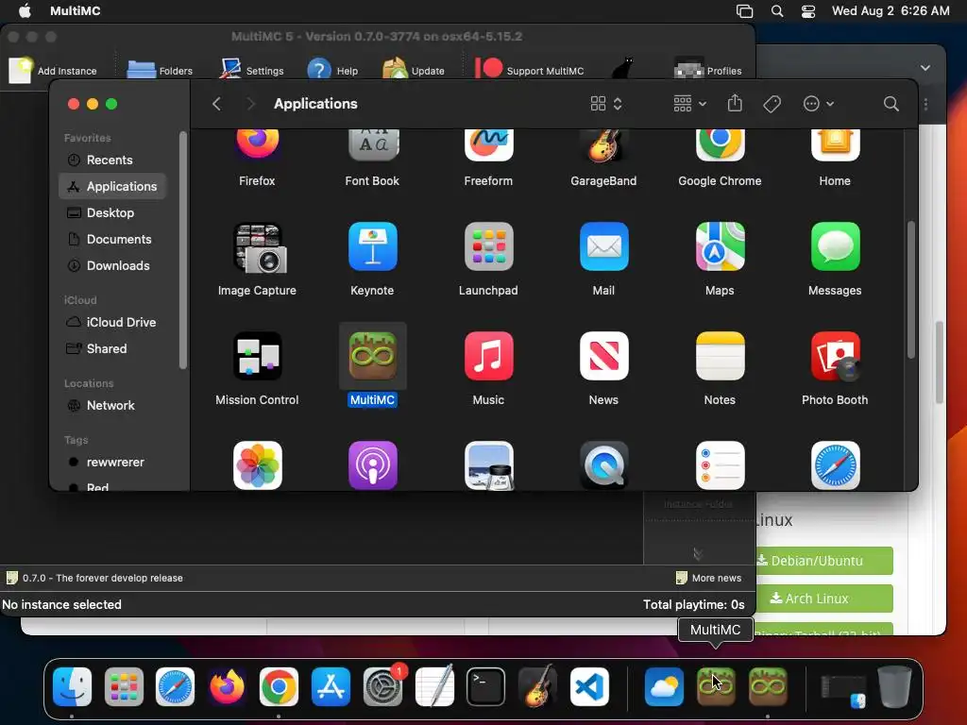Select the Music app icon
The image size is (967, 725).
tap(488, 356)
